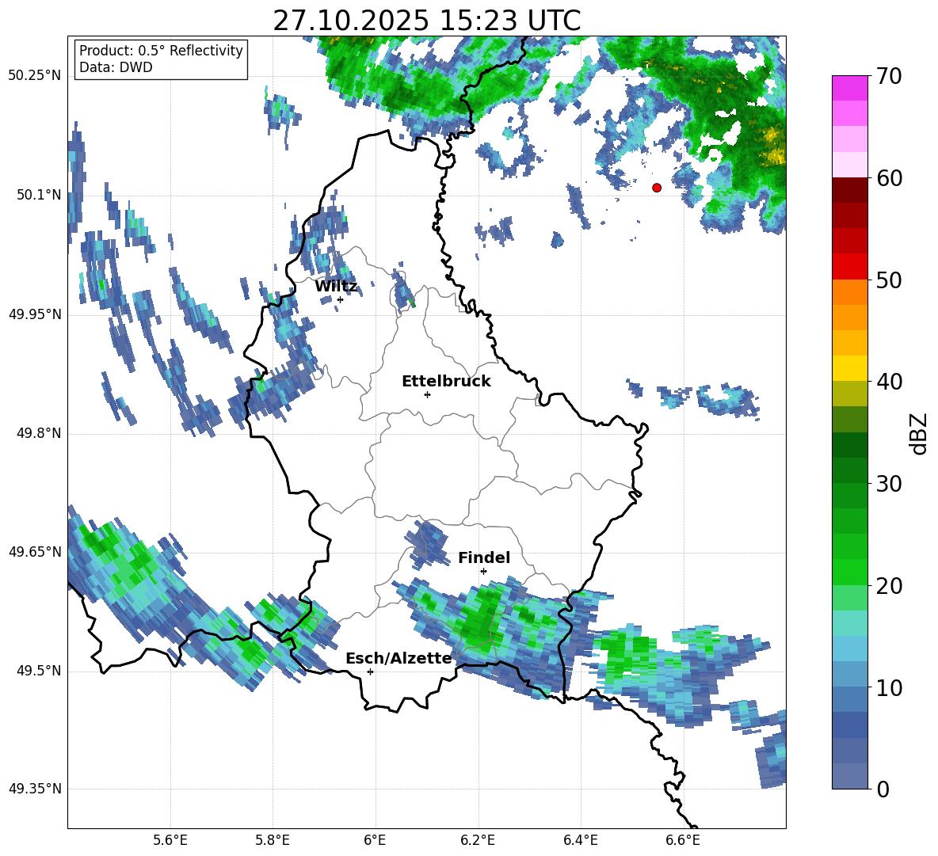Click the Wiltz location cross marker

341,299
